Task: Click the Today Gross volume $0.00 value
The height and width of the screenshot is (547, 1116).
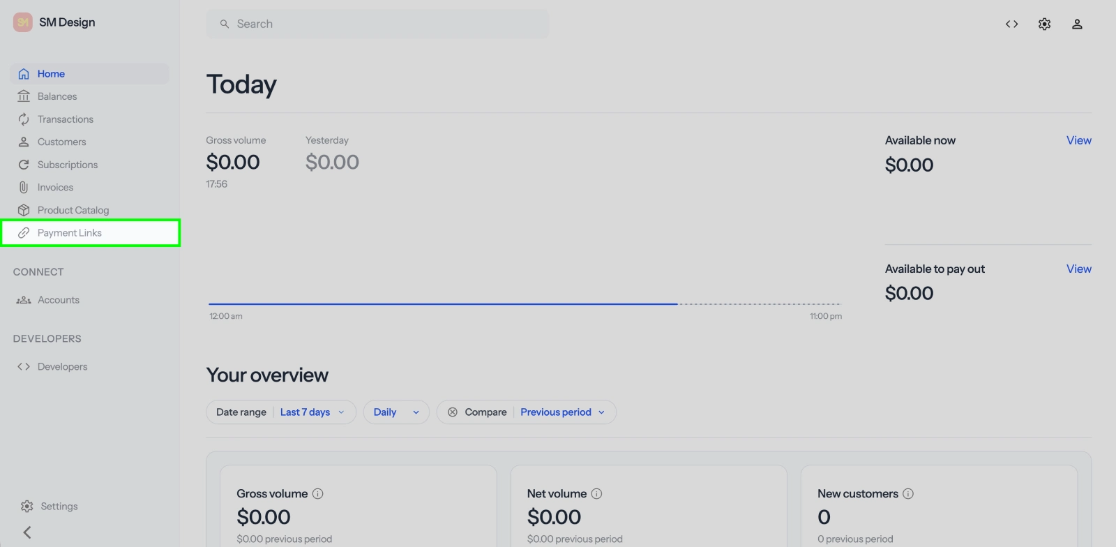Action: click(x=233, y=162)
